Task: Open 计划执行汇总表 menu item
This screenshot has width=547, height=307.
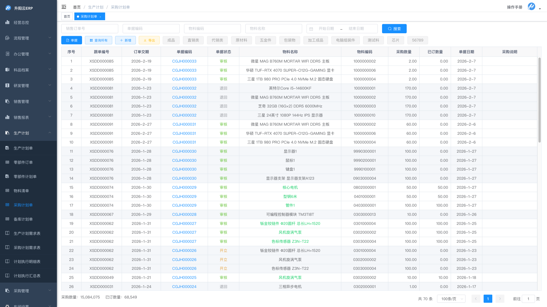Action: point(27,276)
